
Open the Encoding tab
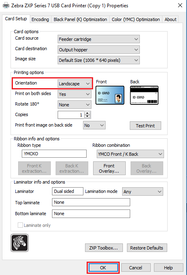pos(40,19)
